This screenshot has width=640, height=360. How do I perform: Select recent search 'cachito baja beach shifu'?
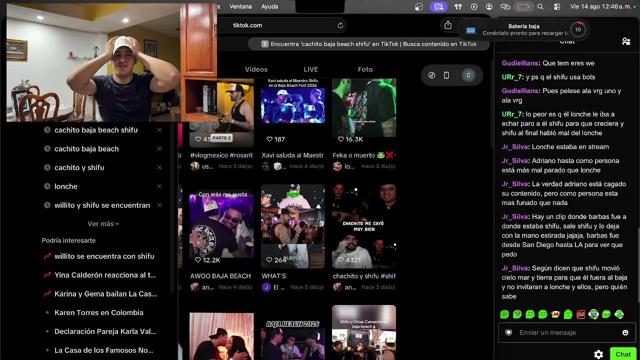96,130
